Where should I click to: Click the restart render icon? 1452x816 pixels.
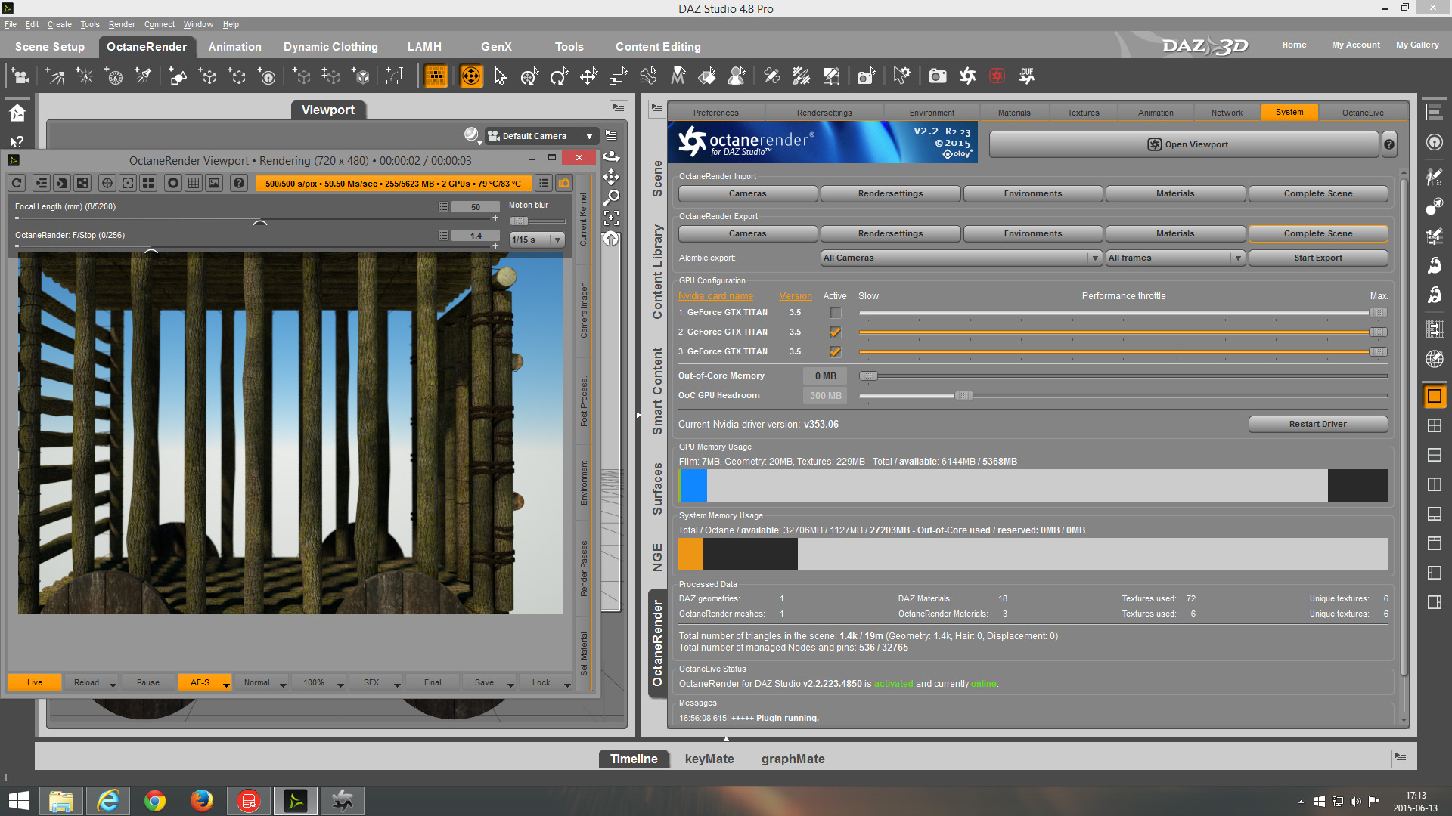(x=17, y=183)
